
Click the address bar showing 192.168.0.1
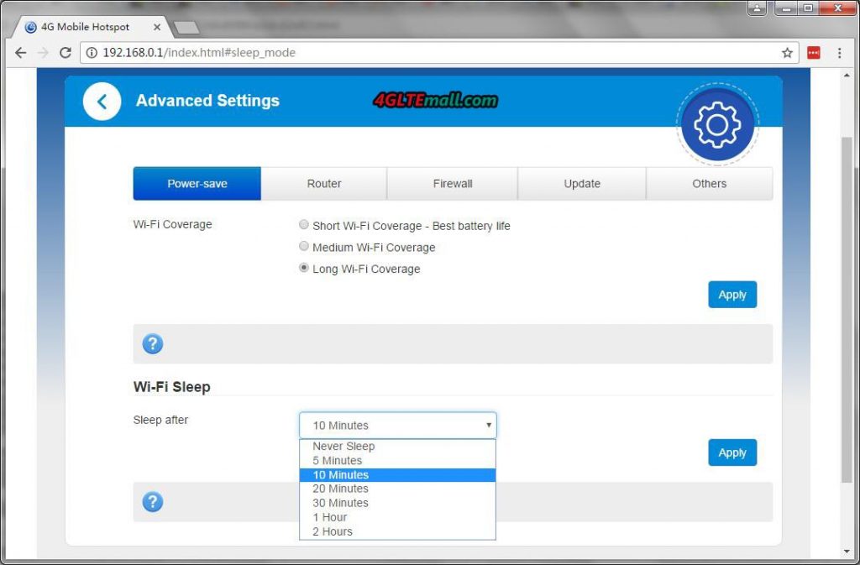[420, 53]
